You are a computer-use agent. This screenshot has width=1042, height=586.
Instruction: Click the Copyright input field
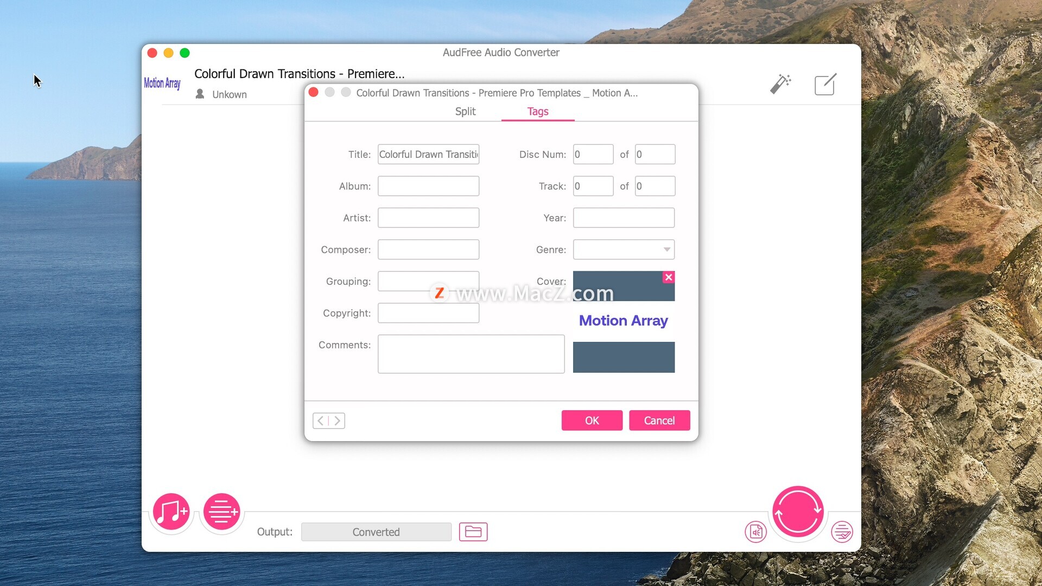point(429,313)
